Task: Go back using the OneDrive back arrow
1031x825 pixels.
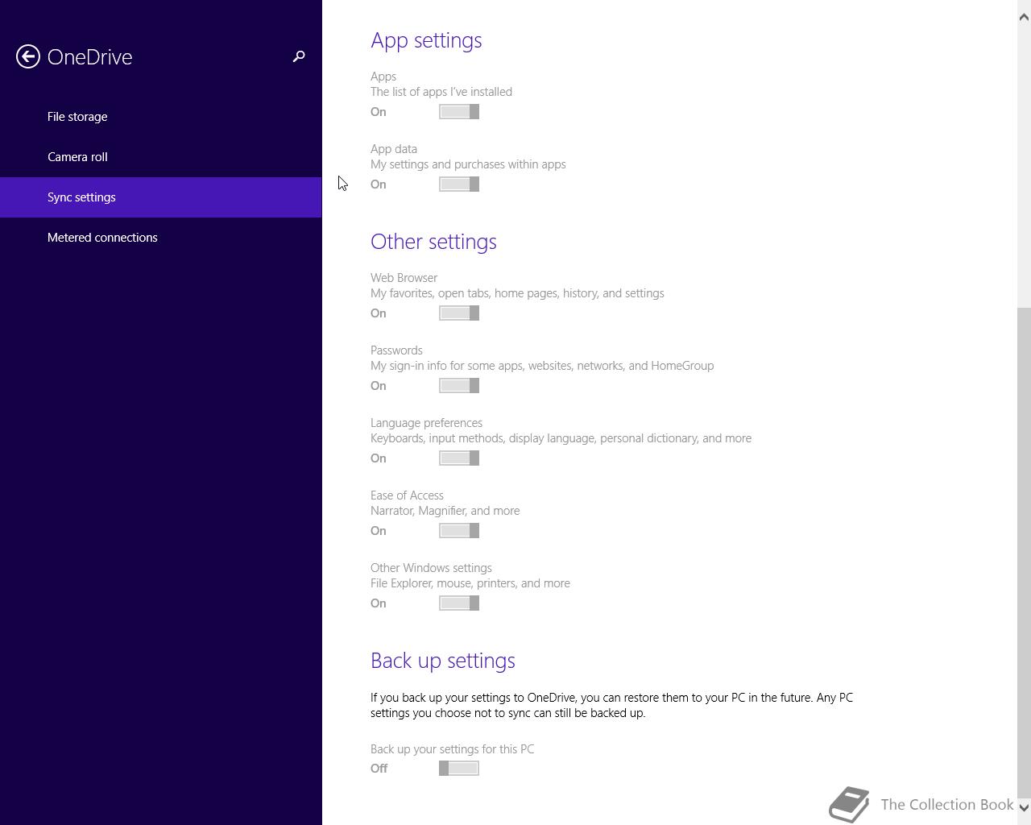Action: pos(28,56)
